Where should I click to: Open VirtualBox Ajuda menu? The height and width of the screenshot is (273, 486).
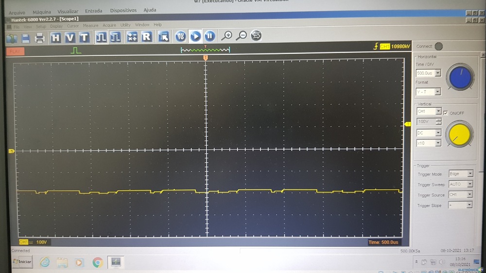[x=150, y=10]
